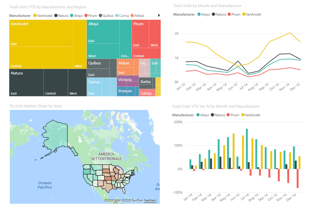313x205 pixels.
Task: Click Aliqui in the line chart legend
Action: point(204,14)
